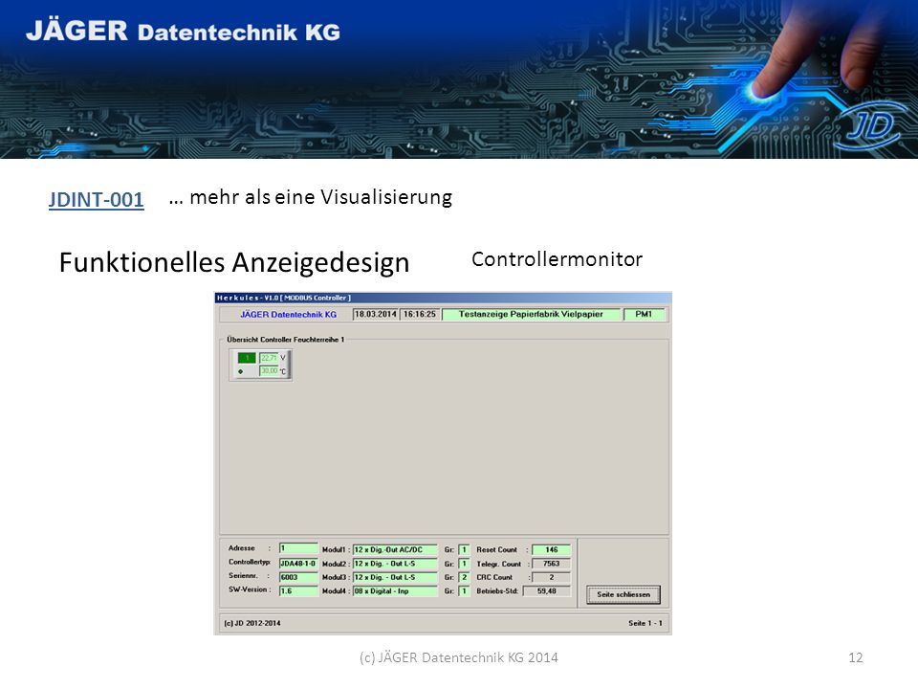Click the CRC Count value 2
The height and width of the screenshot is (689, 918).
tap(551, 578)
